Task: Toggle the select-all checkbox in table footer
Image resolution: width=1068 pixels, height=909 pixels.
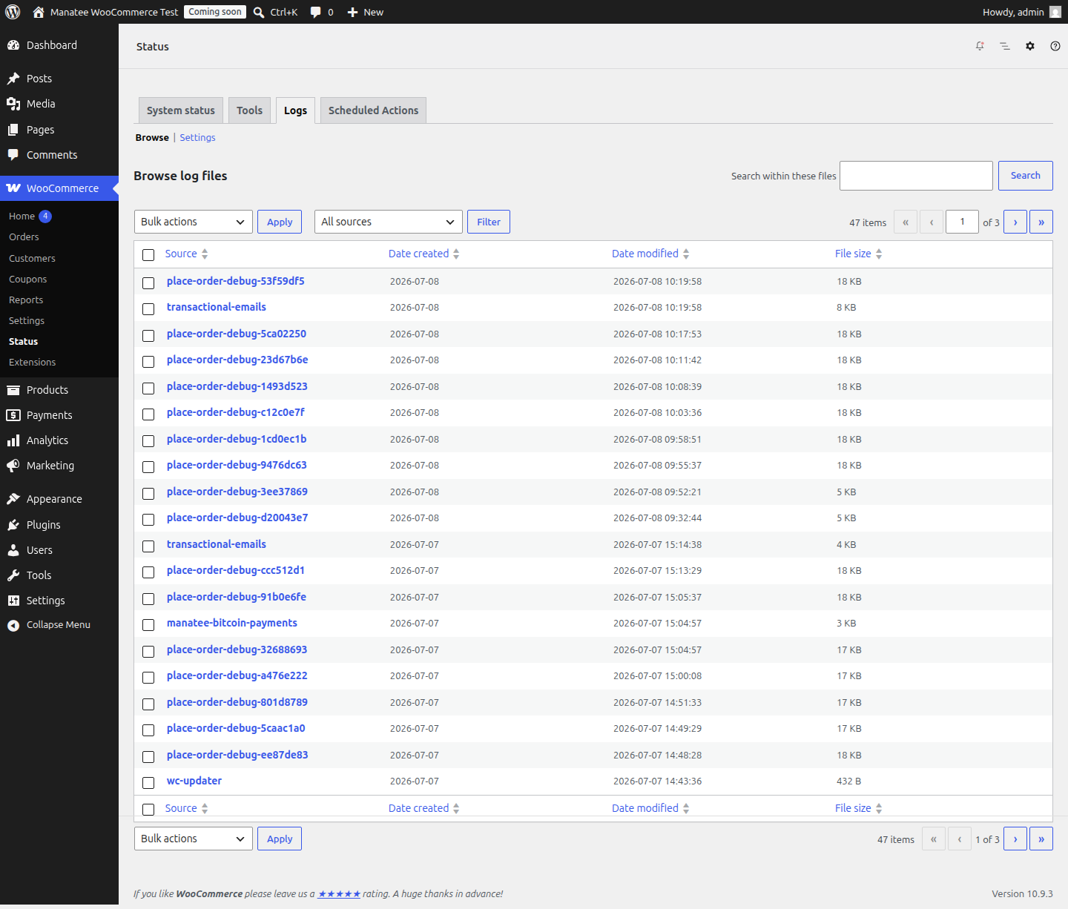Action: (148, 809)
